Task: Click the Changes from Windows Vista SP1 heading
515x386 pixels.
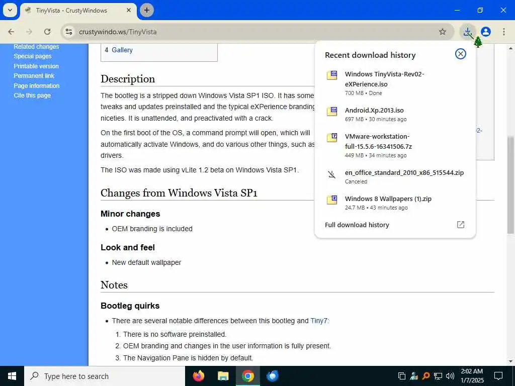Action: tap(179, 193)
